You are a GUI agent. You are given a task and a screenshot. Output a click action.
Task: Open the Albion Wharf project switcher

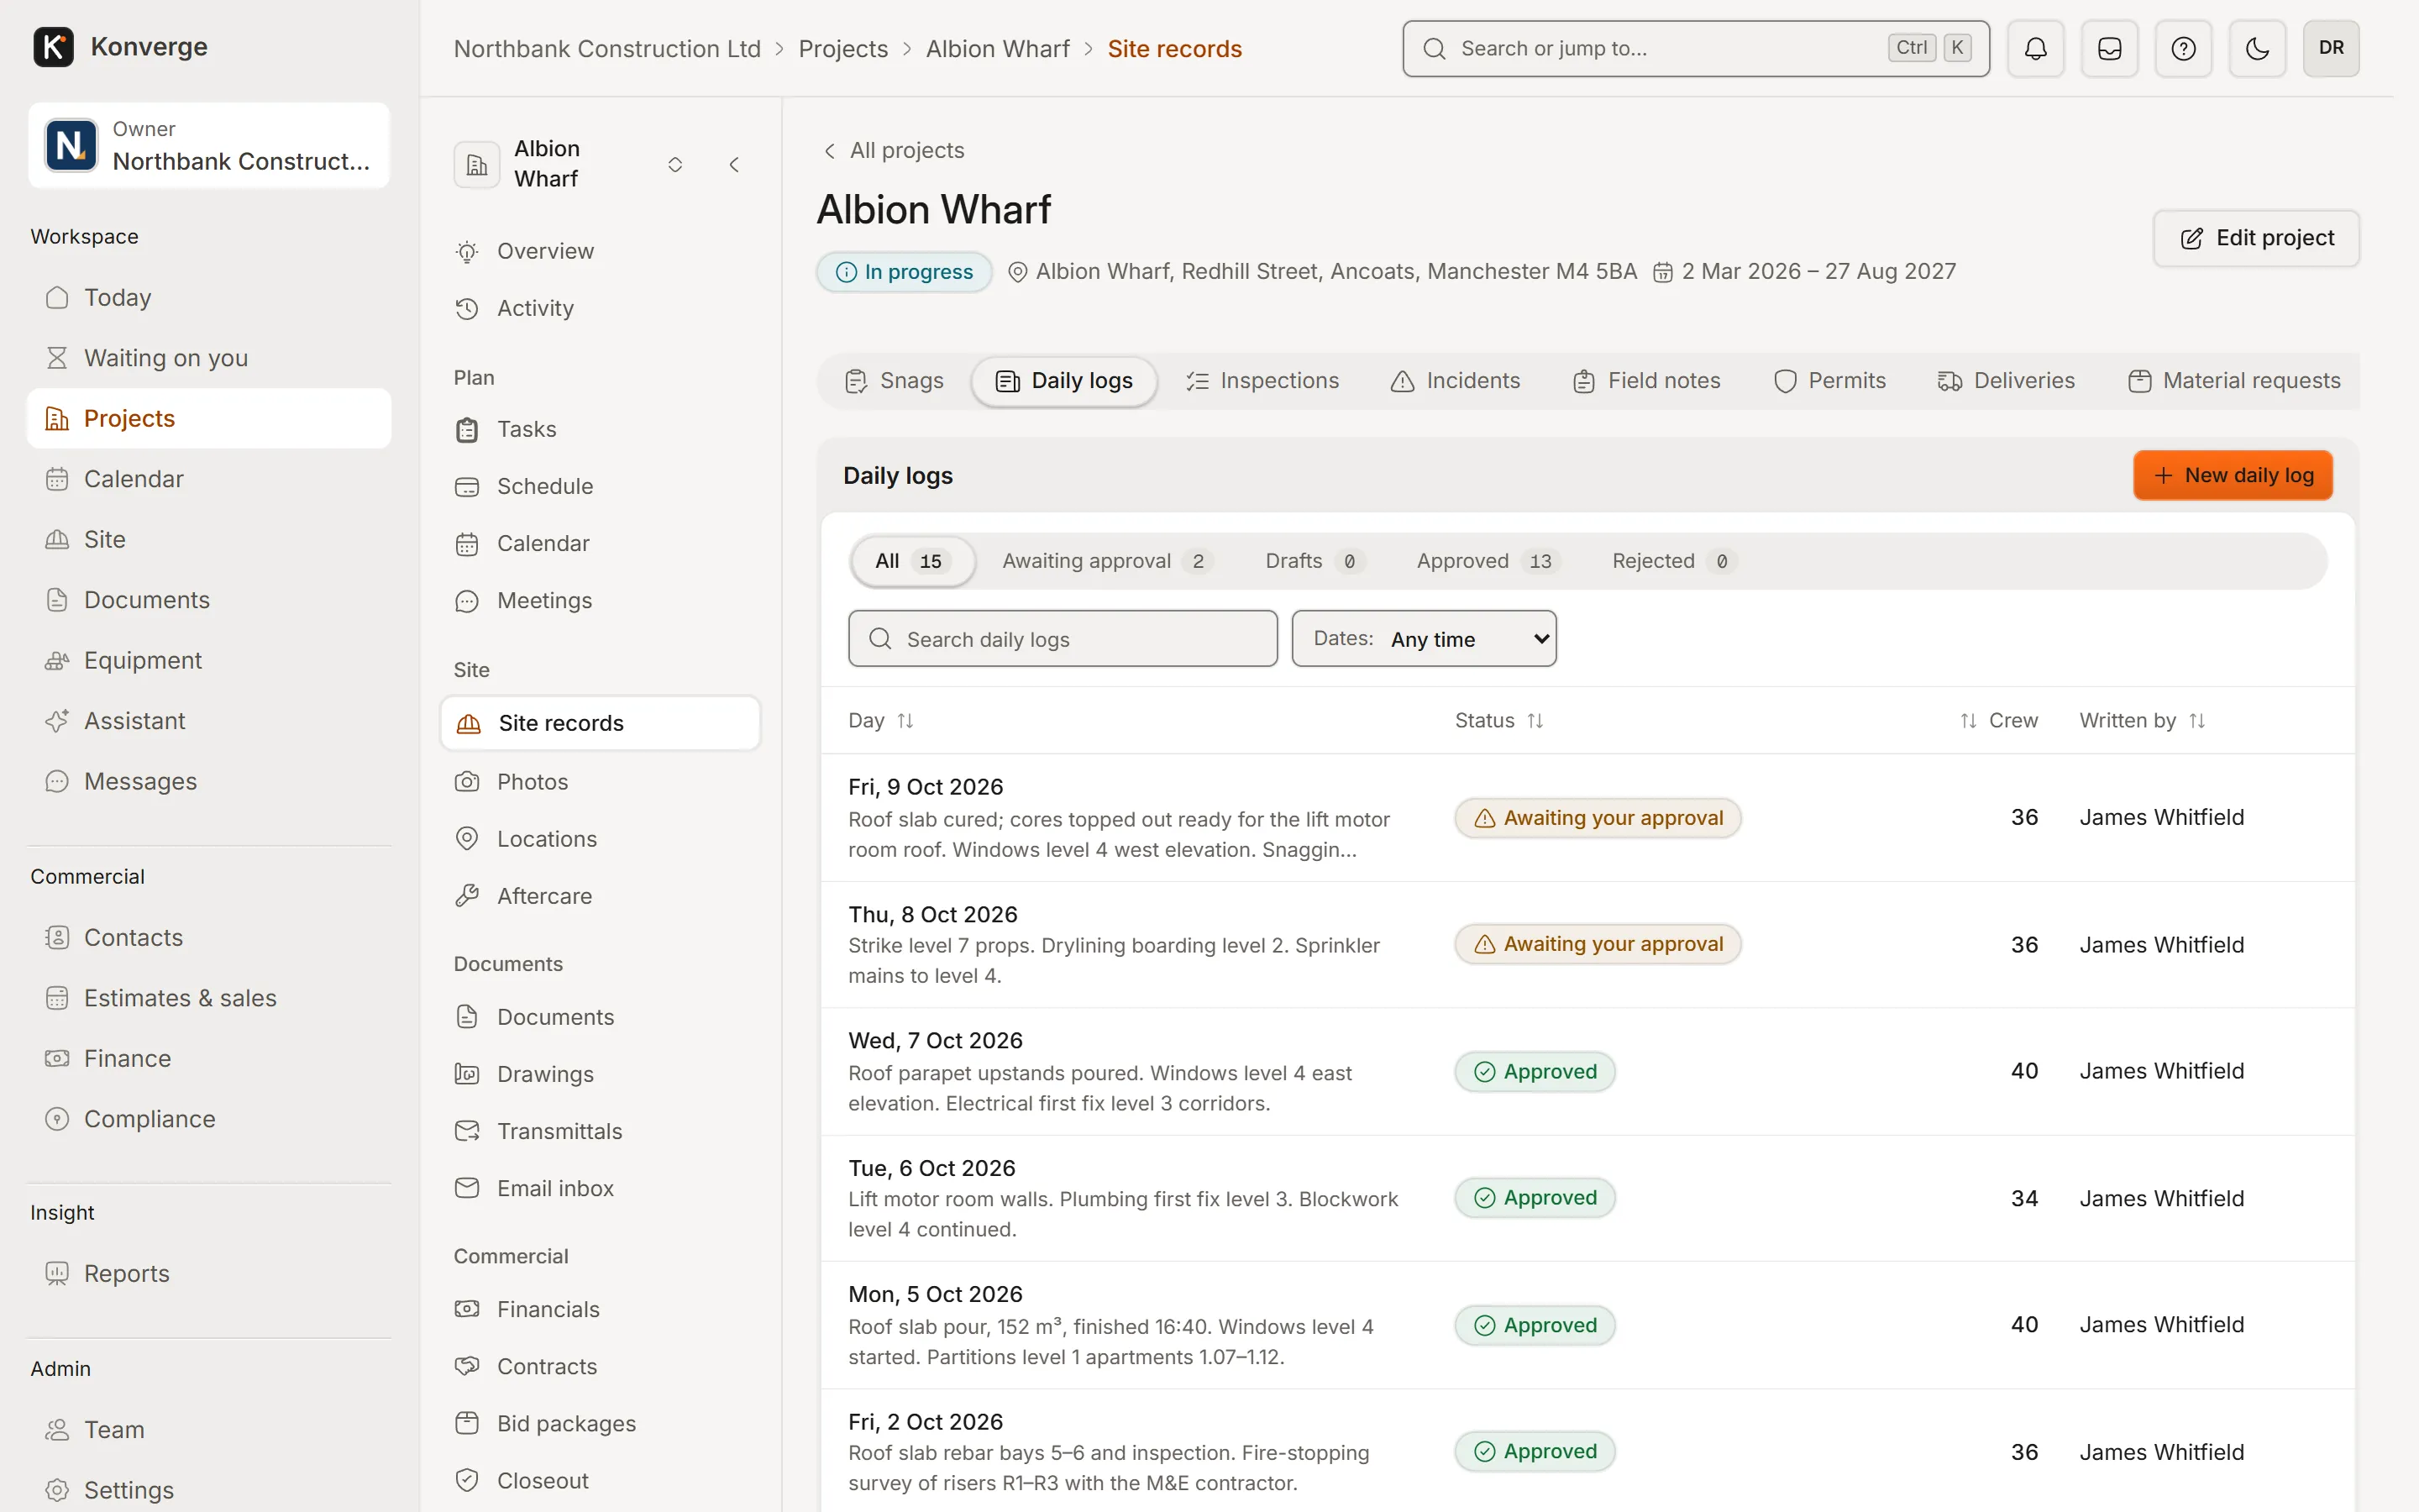click(674, 164)
